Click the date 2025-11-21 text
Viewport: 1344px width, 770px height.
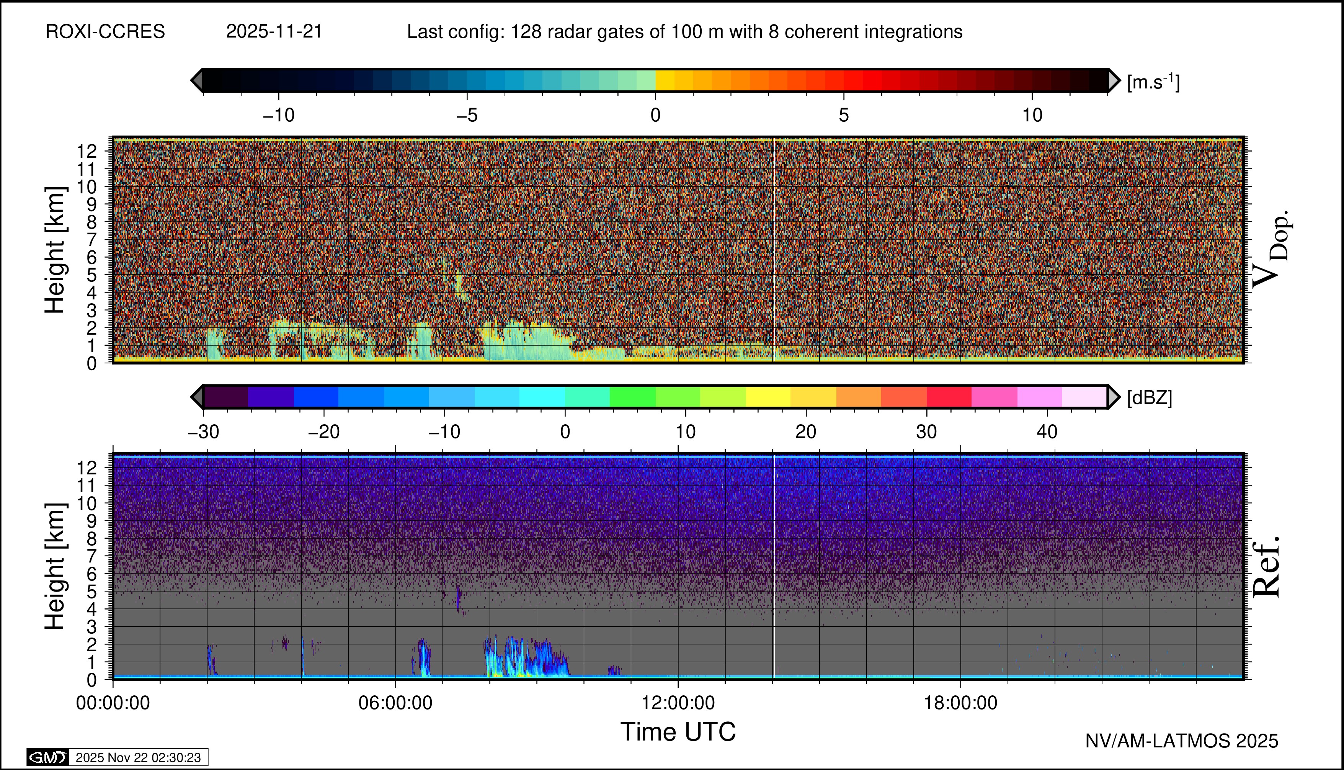click(x=274, y=32)
